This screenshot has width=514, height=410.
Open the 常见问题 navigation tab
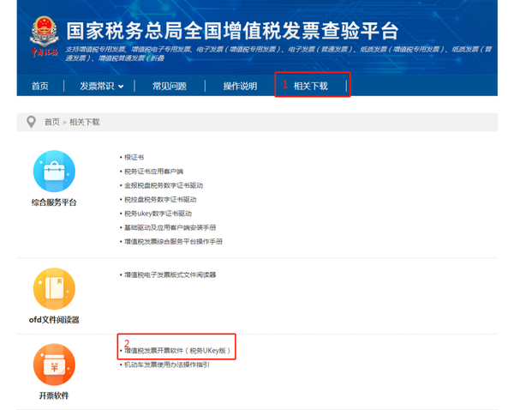170,86
